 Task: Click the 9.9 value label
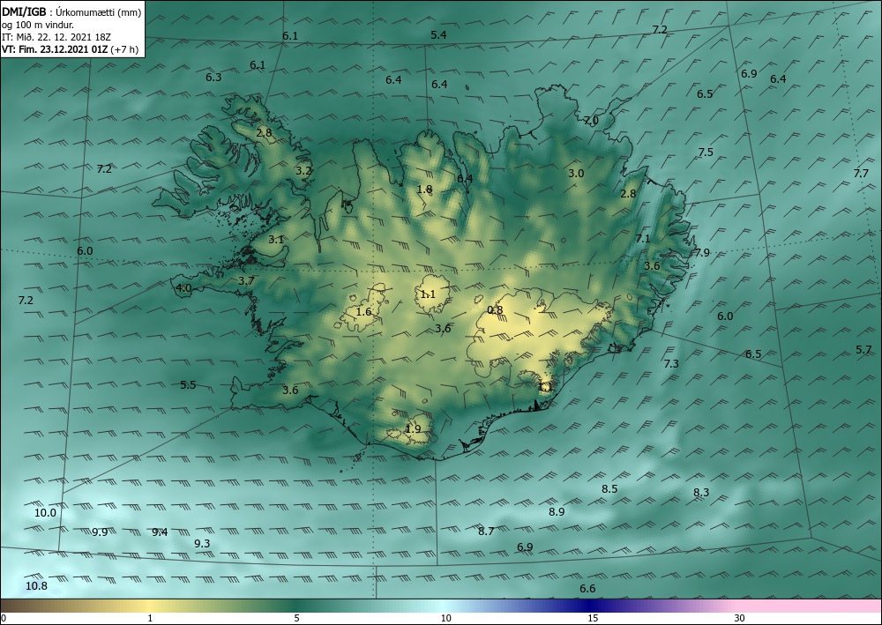101,532
